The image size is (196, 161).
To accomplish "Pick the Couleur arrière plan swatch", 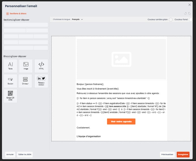I will tap(171, 19).
